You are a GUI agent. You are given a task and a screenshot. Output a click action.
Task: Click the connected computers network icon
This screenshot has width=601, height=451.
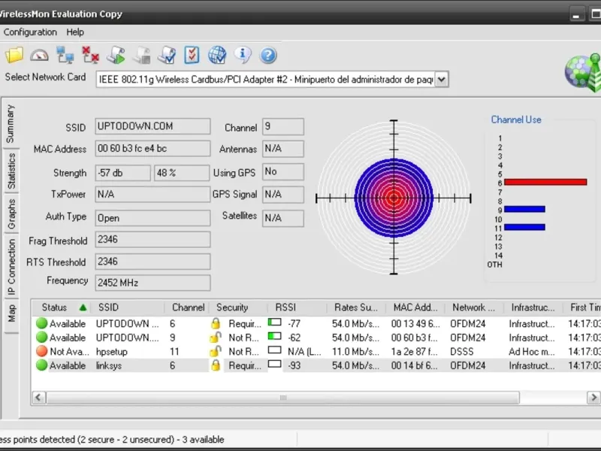65,55
